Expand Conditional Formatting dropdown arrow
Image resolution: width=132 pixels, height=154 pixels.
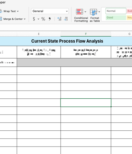[85, 12]
